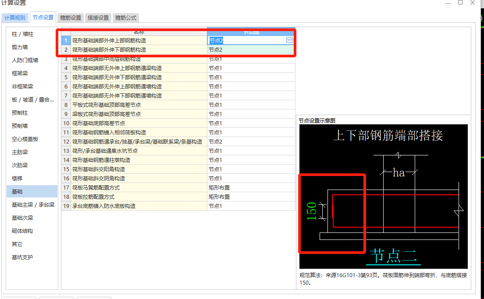Screen dimensions: 484x299
Task: Select 主肋梁 category
Action: click(x=20, y=152)
